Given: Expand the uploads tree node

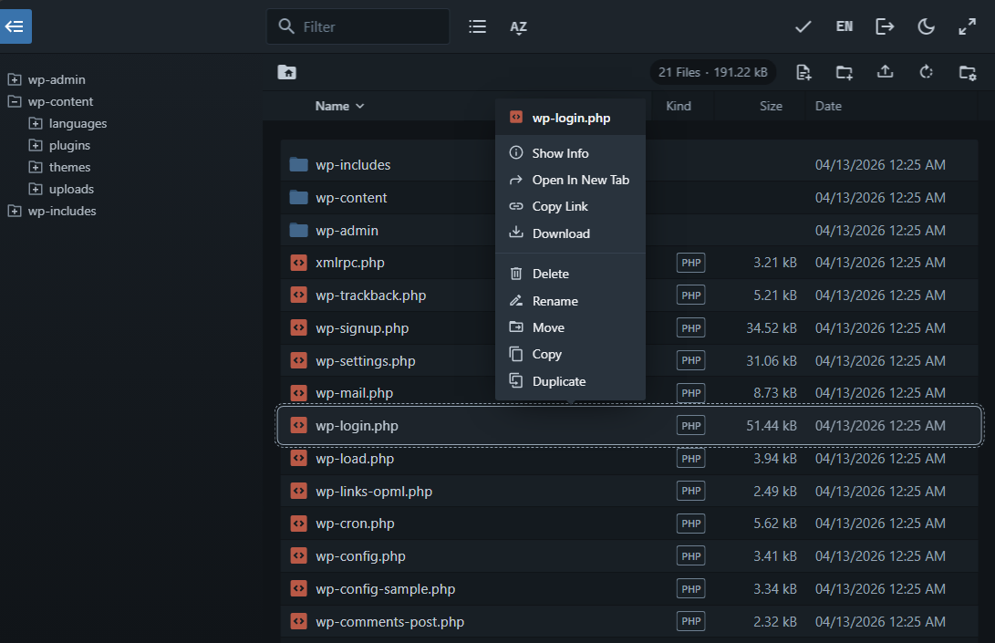Looking at the screenshot, I should [x=36, y=189].
